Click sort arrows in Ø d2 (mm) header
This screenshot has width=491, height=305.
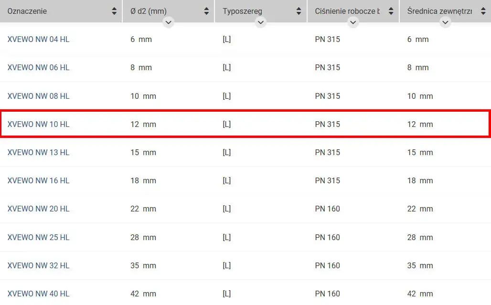click(206, 11)
